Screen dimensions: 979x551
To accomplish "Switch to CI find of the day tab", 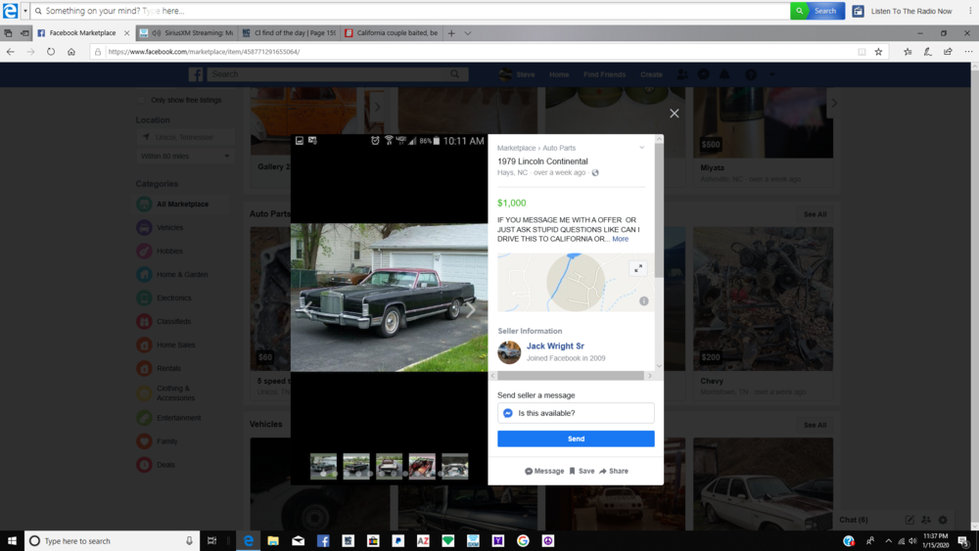I will [x=289, y=33].
